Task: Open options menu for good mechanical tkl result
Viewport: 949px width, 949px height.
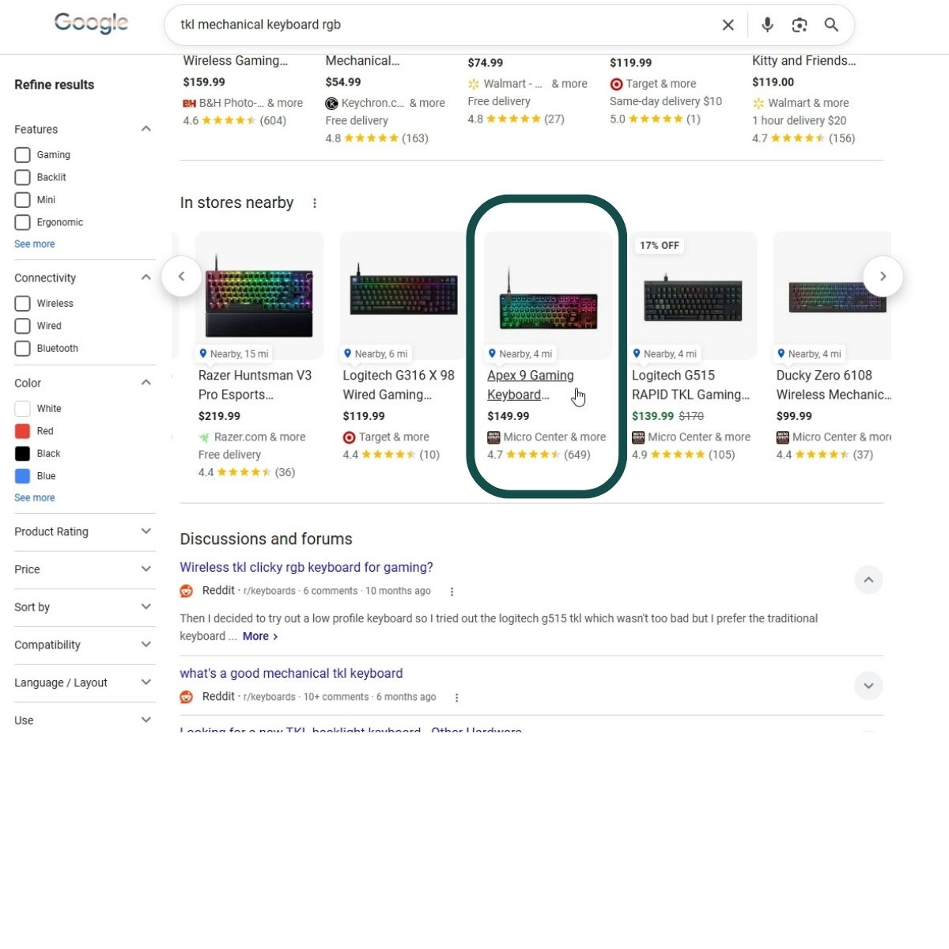Action: [457, 698]
